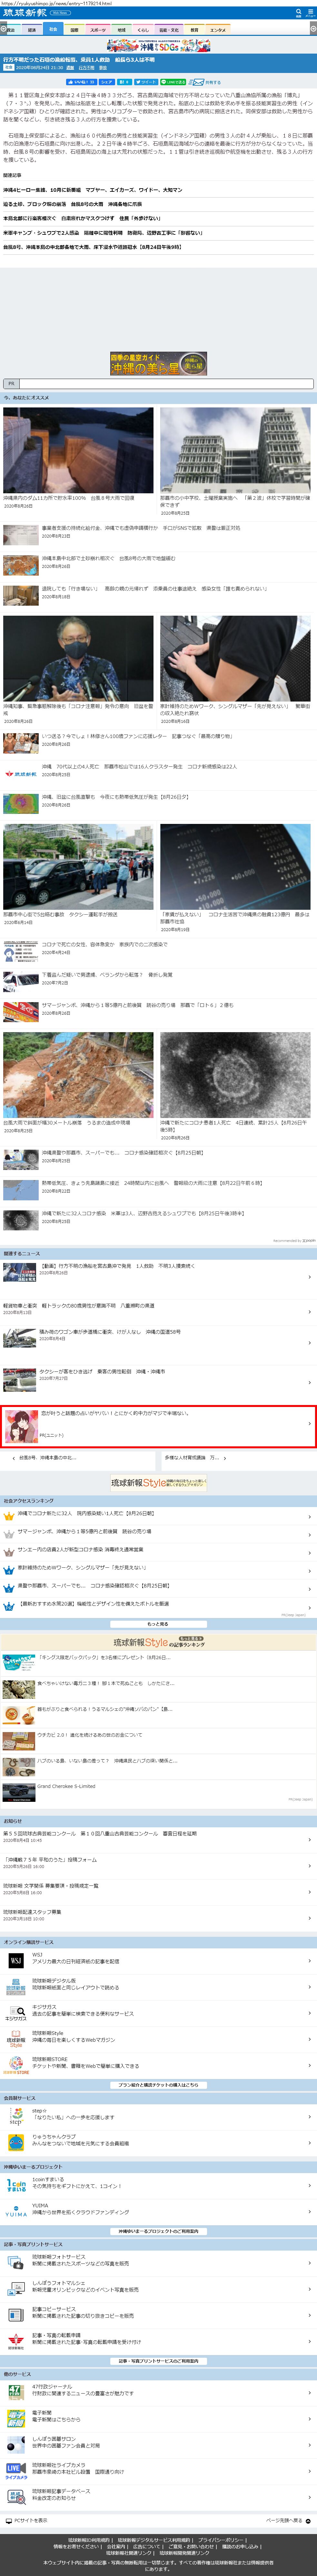Viewport: 317px width, 2576px height.
Task: Click the 琉球新報デジタル版 service icon
Action: tap(16, 1987)
